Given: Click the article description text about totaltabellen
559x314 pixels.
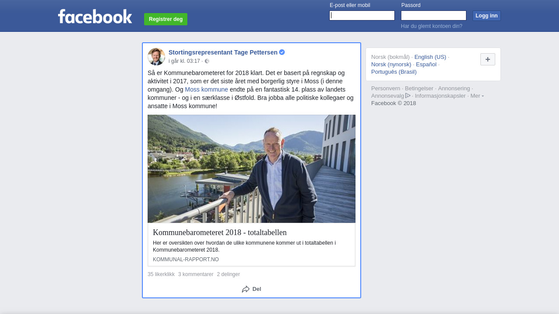Looking at the screenshot, I should pos(244,246).
